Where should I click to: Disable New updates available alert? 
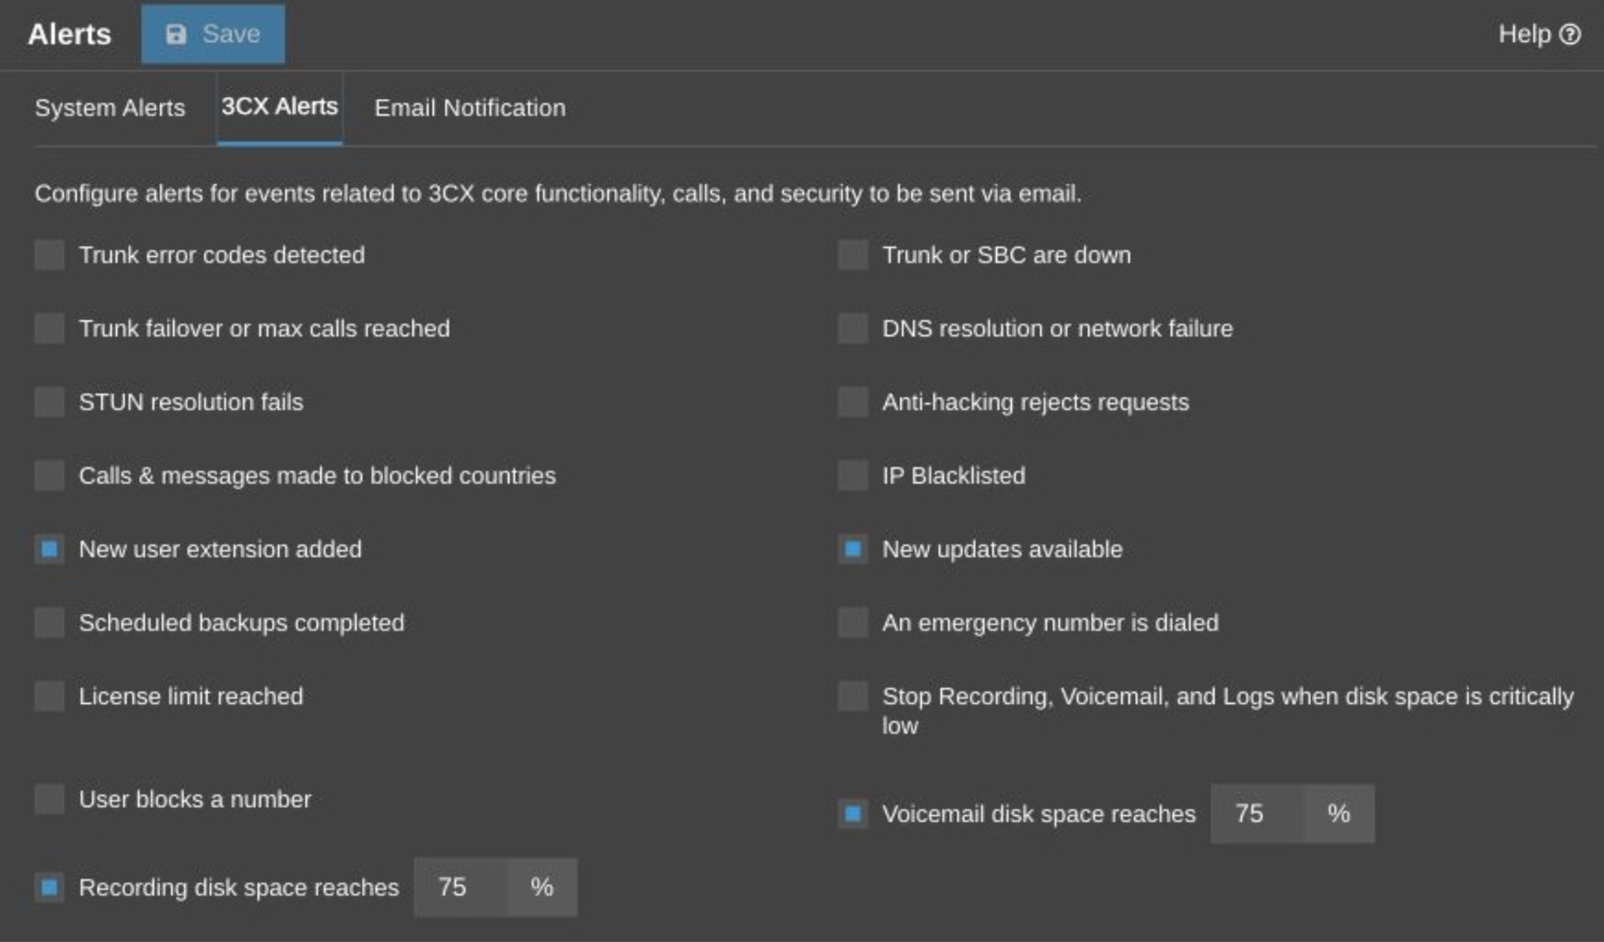point(853,549)
